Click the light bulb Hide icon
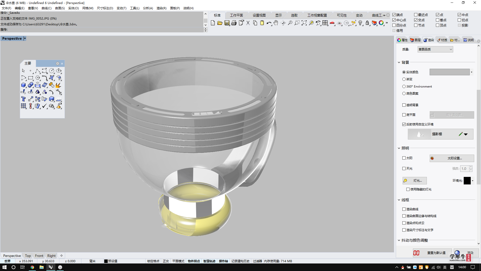The width and height of the screenshot is (481, 271). (360, 23)
